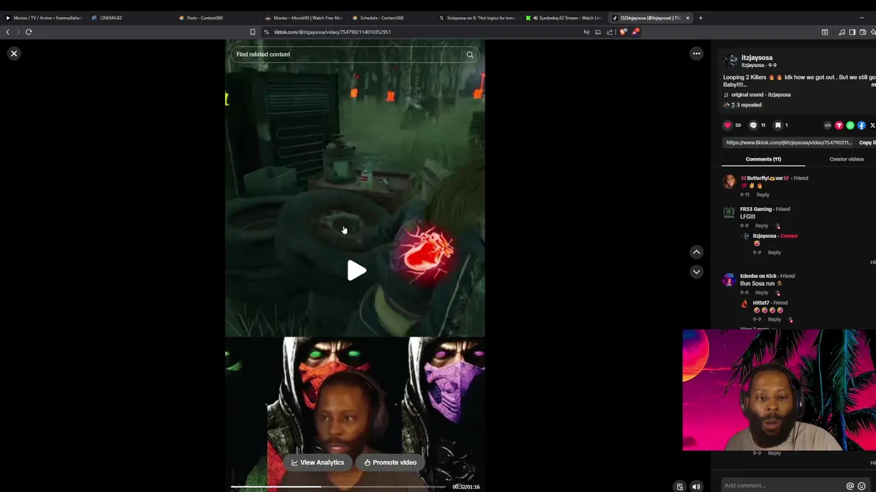Screen dimensions: 876x492
Task: Like the video with the heart icon
Action: click(x=727, y=125)
